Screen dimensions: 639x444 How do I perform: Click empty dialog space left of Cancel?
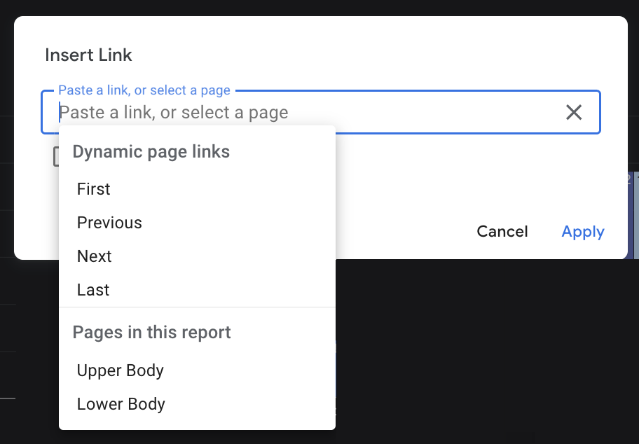399,232
